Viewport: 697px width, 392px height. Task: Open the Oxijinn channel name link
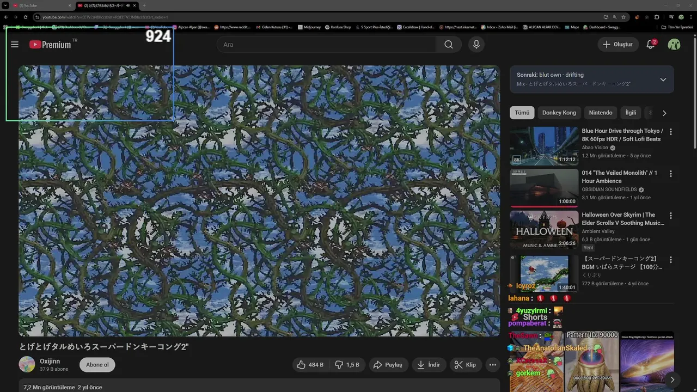click(50, 361)
